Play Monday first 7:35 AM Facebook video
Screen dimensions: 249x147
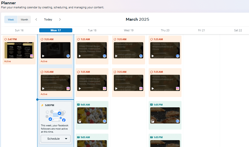(43, 56)
